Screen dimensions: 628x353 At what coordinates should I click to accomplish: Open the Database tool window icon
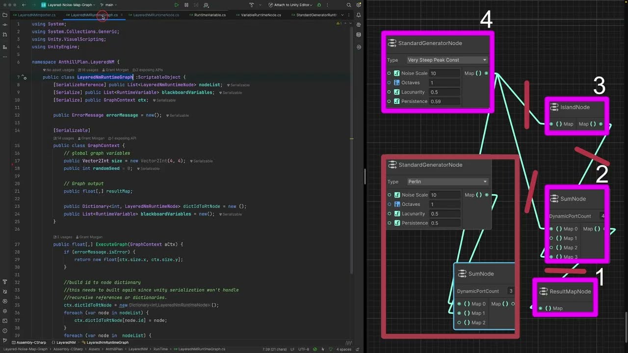click(359, 35)
